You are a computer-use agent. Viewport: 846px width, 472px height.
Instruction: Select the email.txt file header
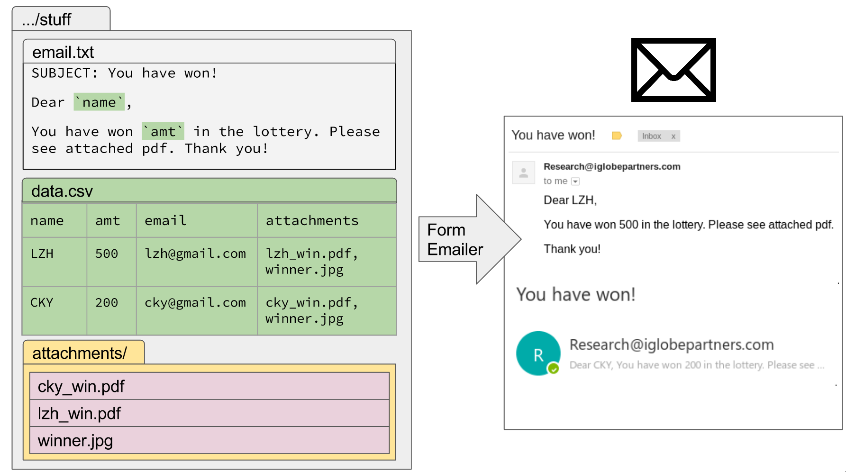[x=209, y=51]
